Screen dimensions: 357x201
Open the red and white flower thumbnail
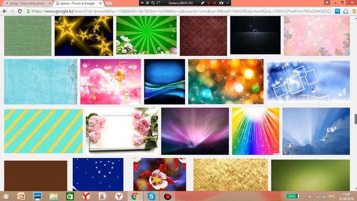pyautogui.click(x=160, y=174)
